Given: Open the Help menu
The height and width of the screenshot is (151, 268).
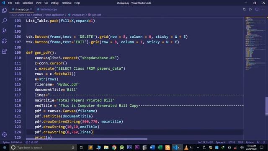Looking at the screenshot, I should [x=77, y=3].
